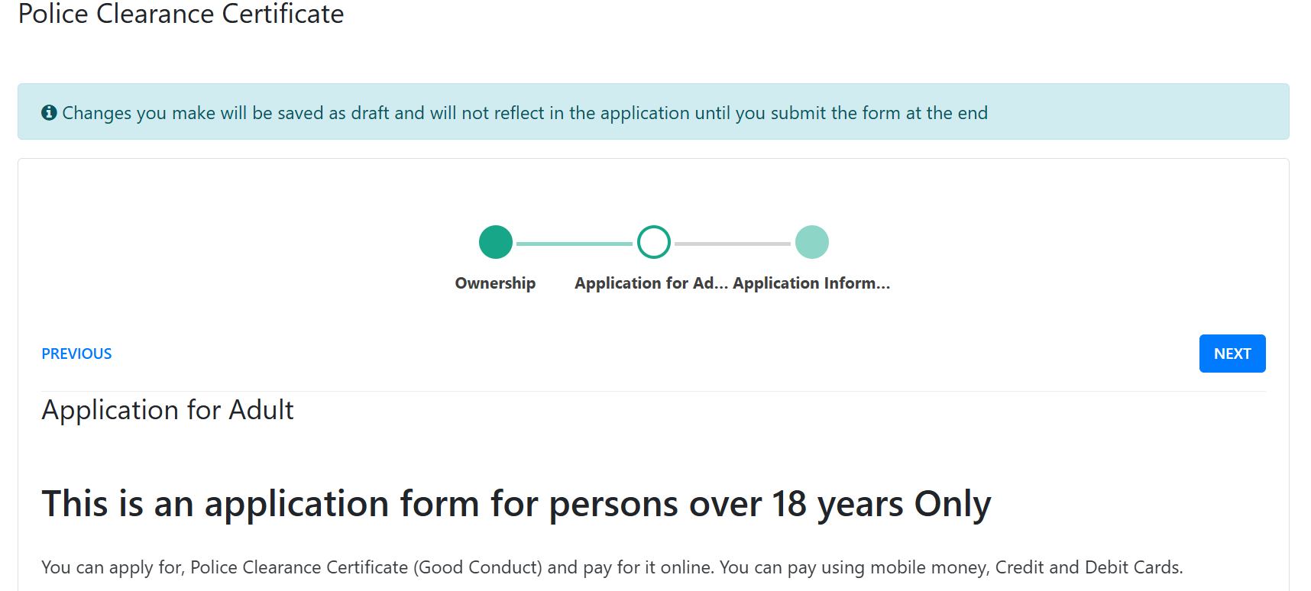Screen dimensions: 1311x591
Task: Open the PREVIOUS step via the link
Action: point(76,353)
